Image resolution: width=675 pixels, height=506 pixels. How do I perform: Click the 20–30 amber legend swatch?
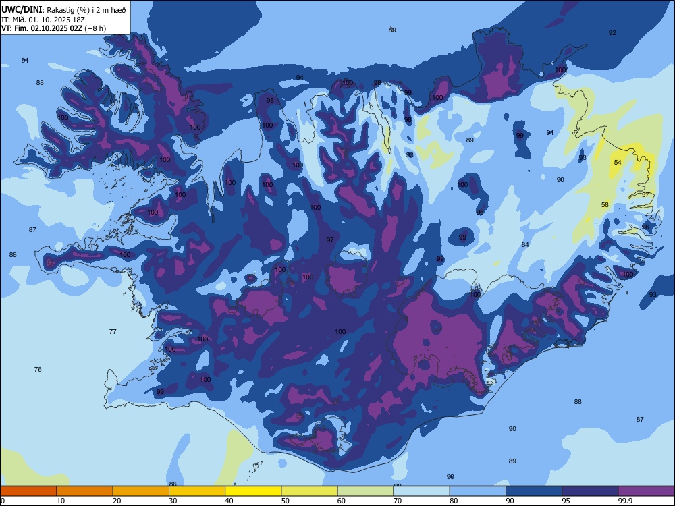coord(141,491)
